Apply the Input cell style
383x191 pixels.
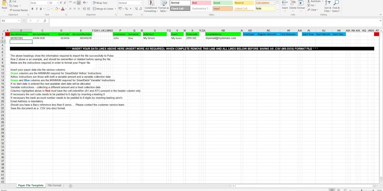point(223,8)
